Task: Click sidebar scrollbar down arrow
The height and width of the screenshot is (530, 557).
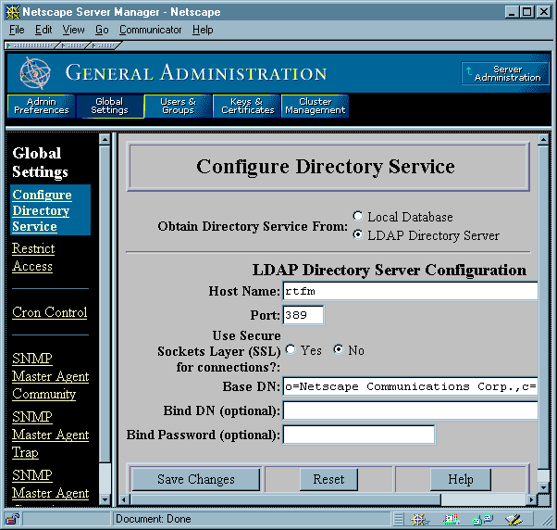Action: [105, 499]
